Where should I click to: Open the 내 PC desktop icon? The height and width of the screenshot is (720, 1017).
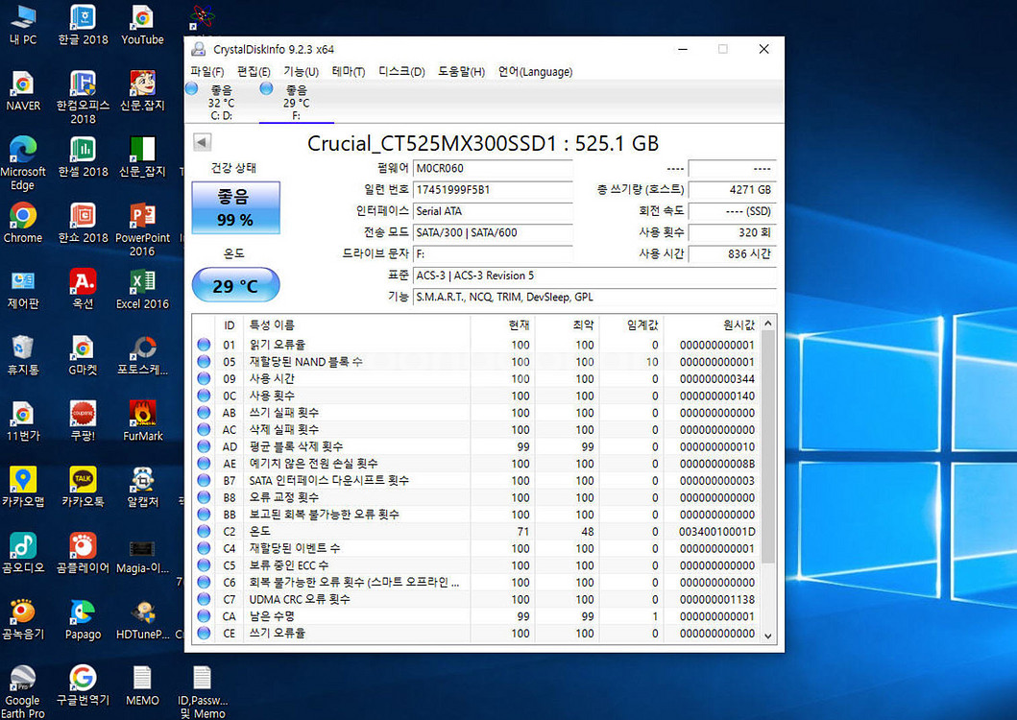[x=23, y=25]
